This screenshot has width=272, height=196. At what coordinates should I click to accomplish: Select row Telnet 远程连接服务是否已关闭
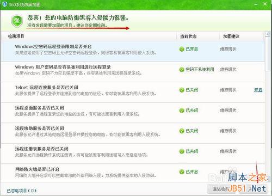pos(133,92)
